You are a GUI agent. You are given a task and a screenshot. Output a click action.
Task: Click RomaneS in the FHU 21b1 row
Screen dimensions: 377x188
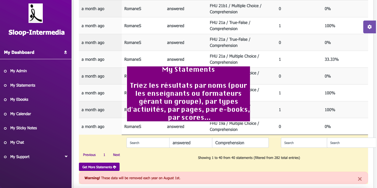click(x=133, y=9)
